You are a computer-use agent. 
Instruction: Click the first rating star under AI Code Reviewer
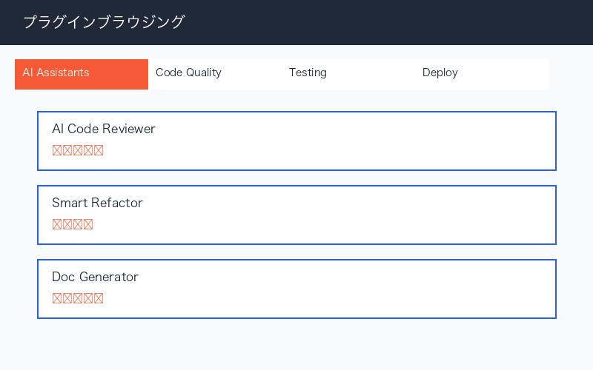click(57, 150)
